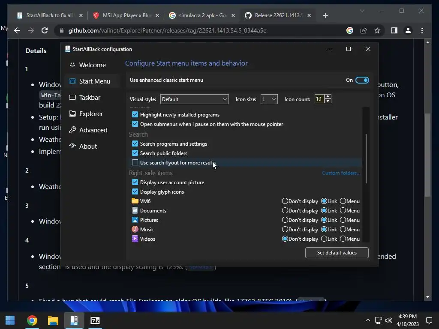
Task: Set VM6 to Menu
Action: click(x=343, y=201)
